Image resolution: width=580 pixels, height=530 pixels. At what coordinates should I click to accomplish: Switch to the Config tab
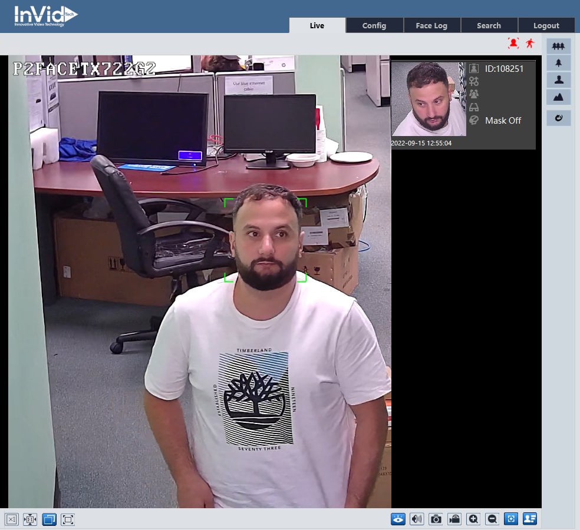pyautogui.click(x=374, y=25)
